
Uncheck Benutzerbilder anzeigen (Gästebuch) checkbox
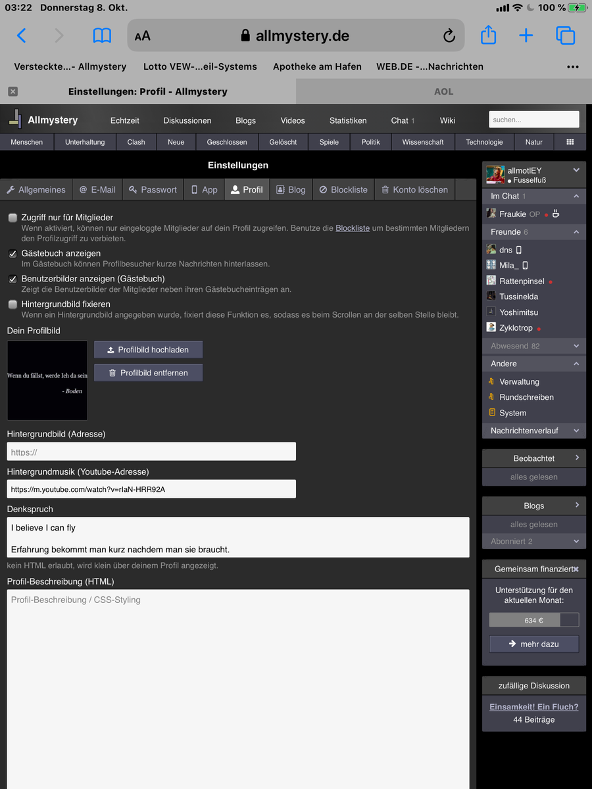click(12, 279)
